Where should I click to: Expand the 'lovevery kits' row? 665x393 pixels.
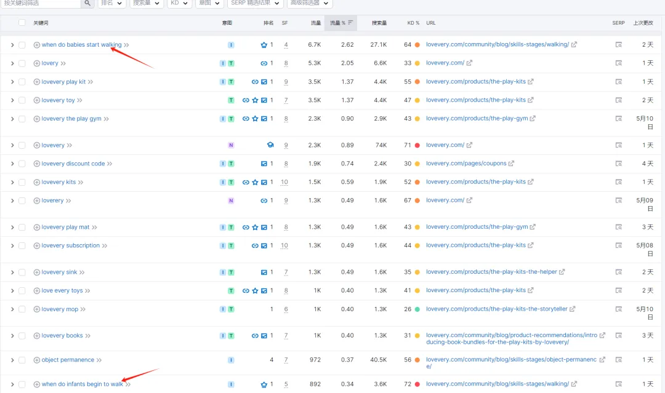(x=12, y=182)
